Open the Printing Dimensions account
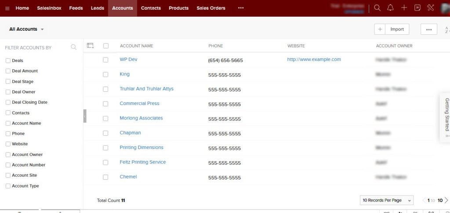This screenshot has width=450, height=213. (x=142, y=148)
